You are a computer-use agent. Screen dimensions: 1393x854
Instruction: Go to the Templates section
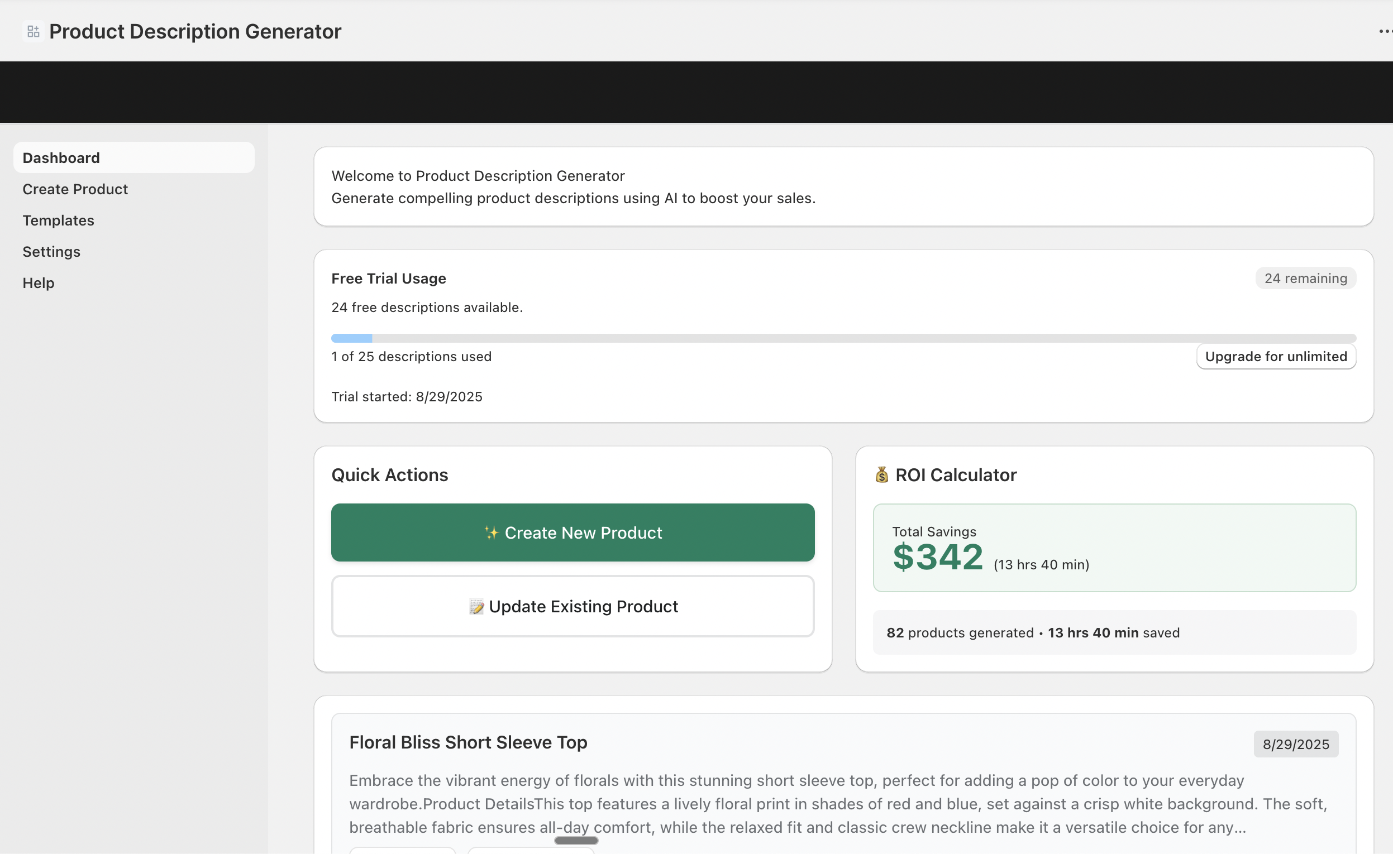click(58, 220)
